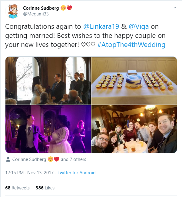Open the Corinne Sudberg display name
Viewport: 182px width, 197px height.
point(41,8)
